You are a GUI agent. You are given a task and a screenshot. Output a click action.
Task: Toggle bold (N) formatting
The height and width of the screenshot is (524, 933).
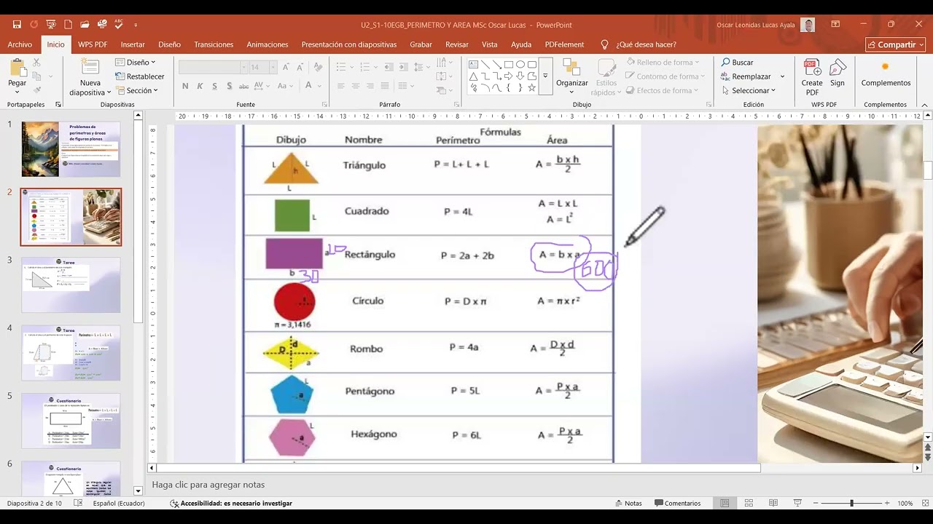click(185, 86)
